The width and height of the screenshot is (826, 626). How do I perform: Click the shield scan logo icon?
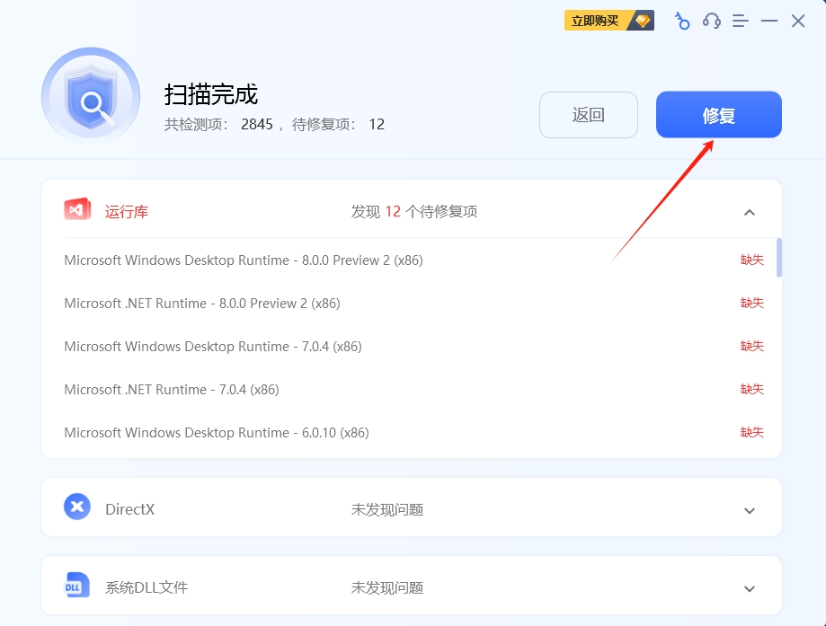(91, 97)
